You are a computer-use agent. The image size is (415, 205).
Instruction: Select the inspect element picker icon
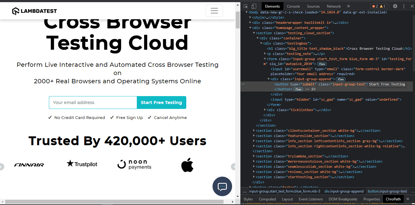pos(246,6)
